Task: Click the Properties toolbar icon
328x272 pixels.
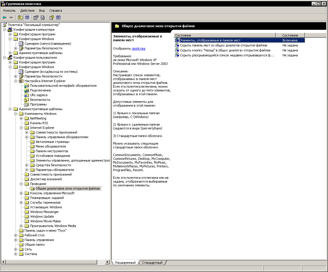Action: click(36, 18)
